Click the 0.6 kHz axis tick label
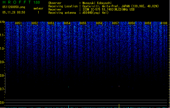Image resolution: width=170 pixels, height=108 pixels. point(2,103)
